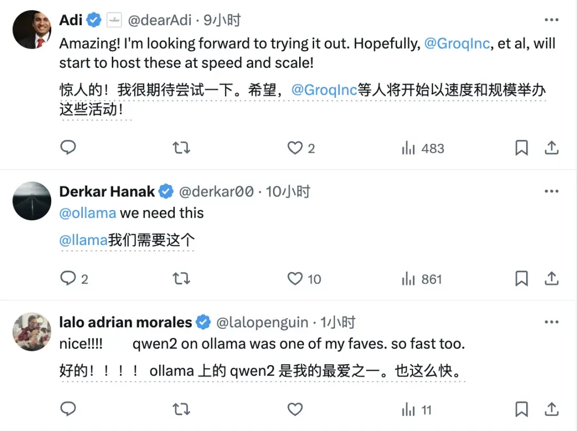Open more options on Adi's tweet
The image size is (577, 431).
pos(551,20)
